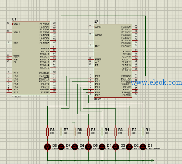The width and height of the screenshot is (182, 164).
Task: Click the U2 component label
Action: tap(96, 22)
